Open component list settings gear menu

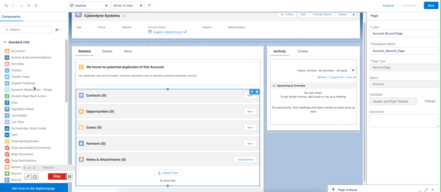58,30
